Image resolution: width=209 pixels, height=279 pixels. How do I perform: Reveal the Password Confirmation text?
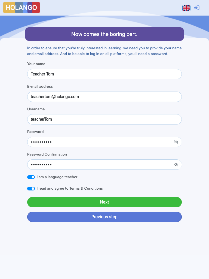[x=176, y=165]
